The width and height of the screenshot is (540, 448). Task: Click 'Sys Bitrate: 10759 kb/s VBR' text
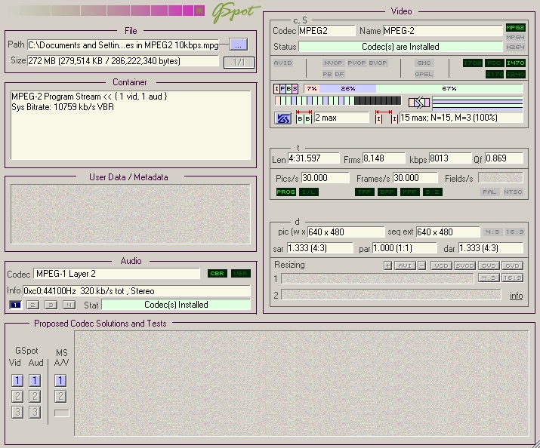(63, 107)
